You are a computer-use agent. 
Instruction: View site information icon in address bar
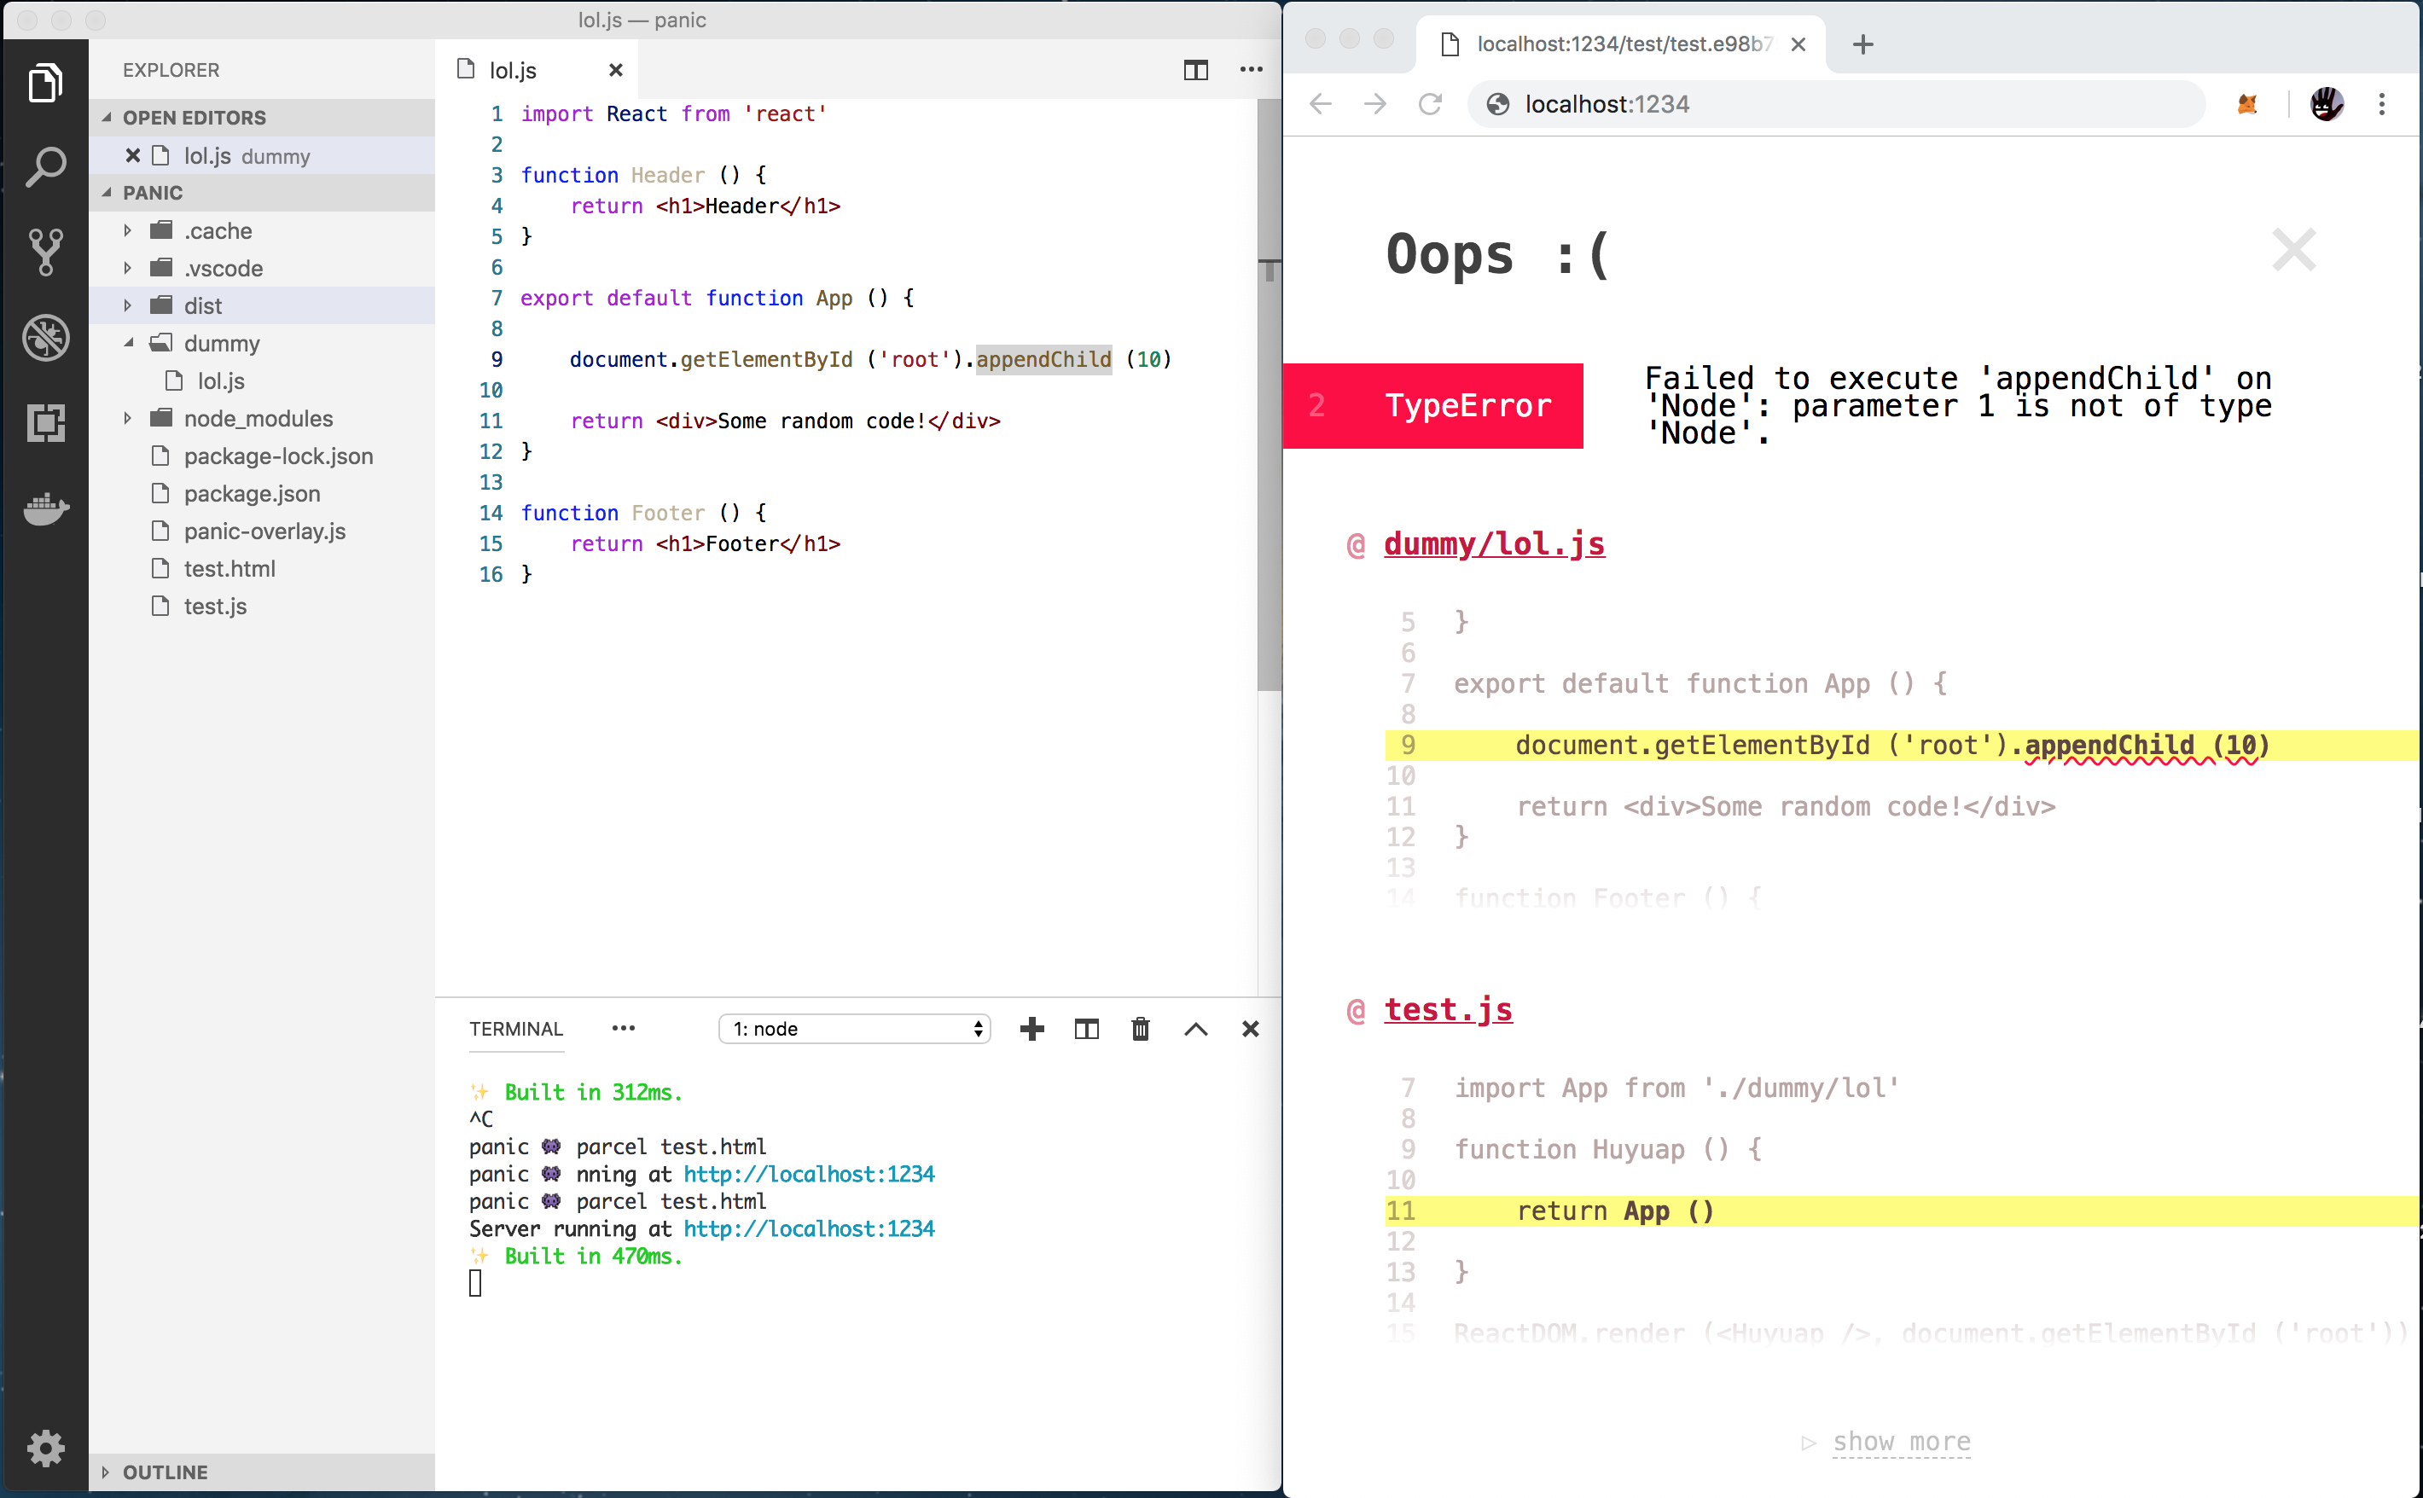tap(1498, 104)
